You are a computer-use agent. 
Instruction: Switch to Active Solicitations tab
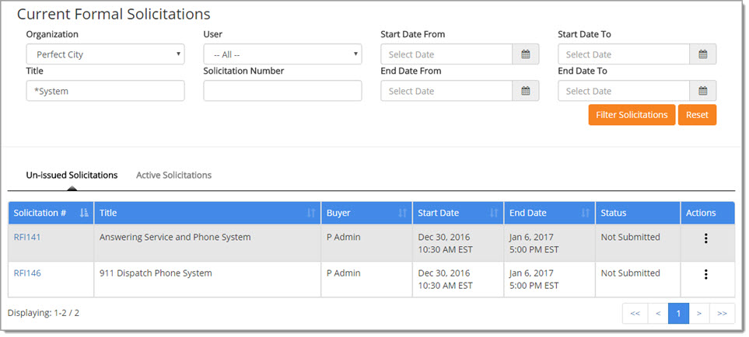click(173, 175)
